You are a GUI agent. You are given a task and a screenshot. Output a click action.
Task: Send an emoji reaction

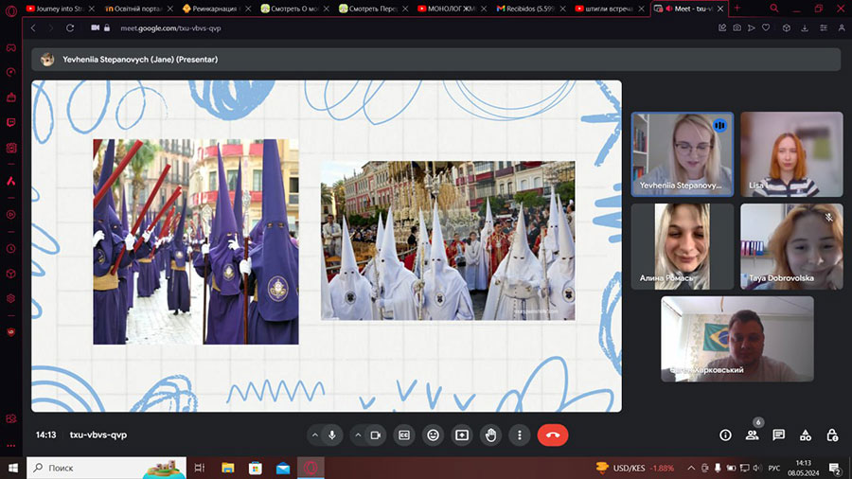click(433, 435)
